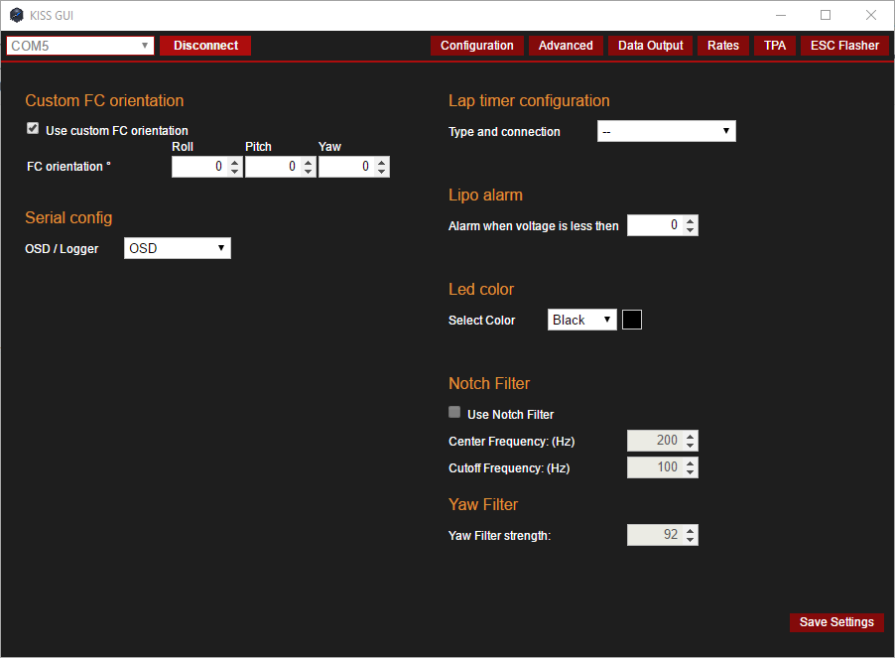Open the Lap timer type and connection dropdown
The width and height of the screenshot is (895, 658).
coord(666,131)
